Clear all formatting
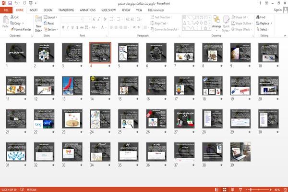The width and height of the screenshot is (288, 192). pos(105,19)
